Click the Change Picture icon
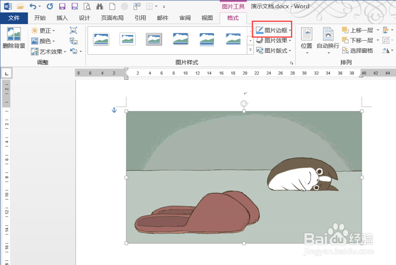The height and width of the screenshot is (265, 396). tap(74, 41)
